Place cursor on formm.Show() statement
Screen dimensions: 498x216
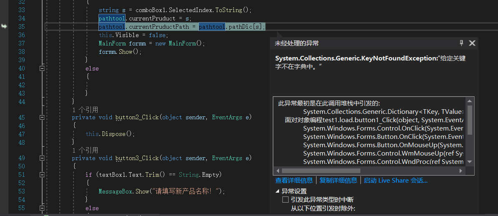pyautogui.click(x=120, y=51)
